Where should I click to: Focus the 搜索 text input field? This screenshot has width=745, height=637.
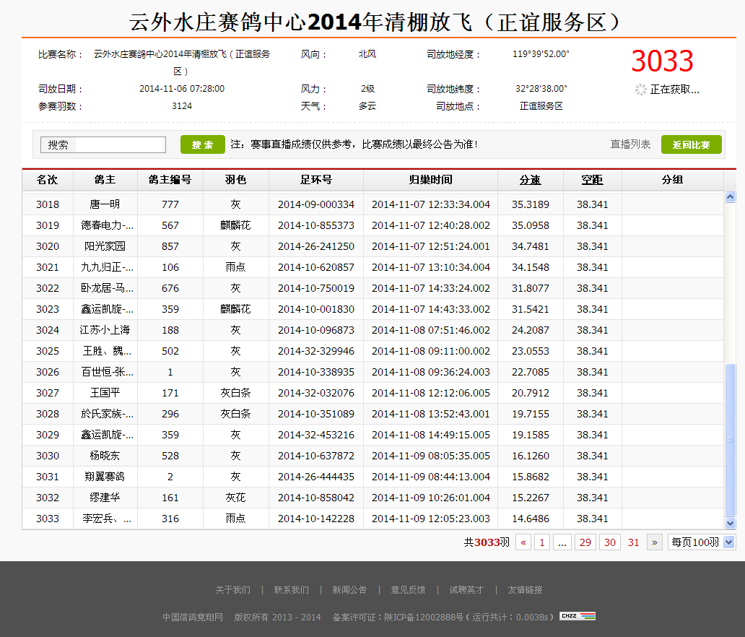point(120,144)
